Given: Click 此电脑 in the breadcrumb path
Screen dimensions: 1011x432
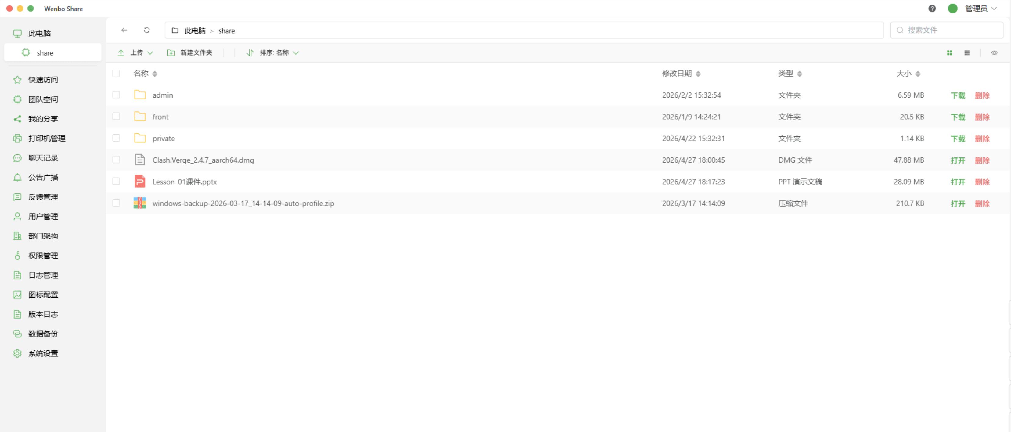Looking at the screenshot, I should pos(195,31).
